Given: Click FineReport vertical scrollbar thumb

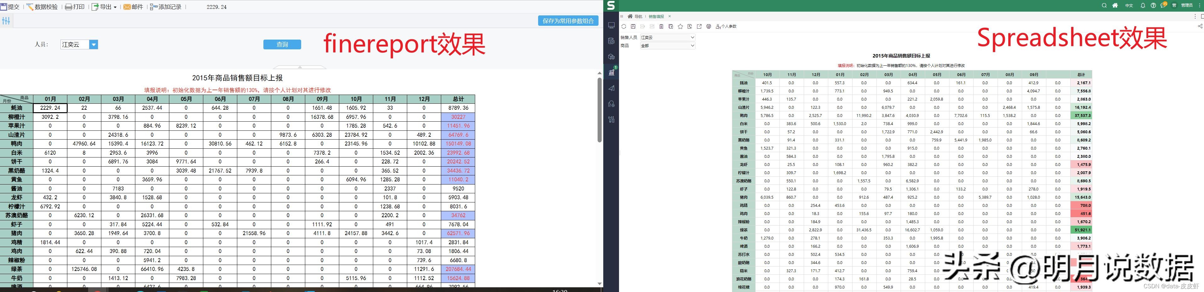Looking at the screenshot, I should click(x=599, y=110).
